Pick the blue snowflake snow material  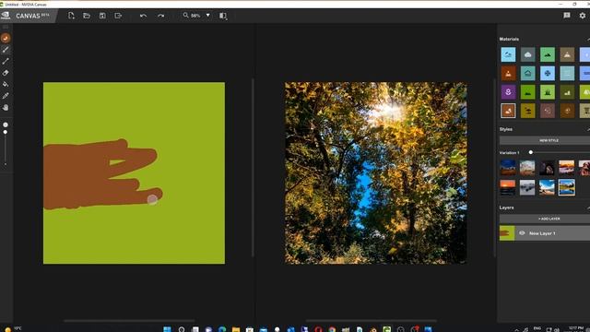(547, 74)
